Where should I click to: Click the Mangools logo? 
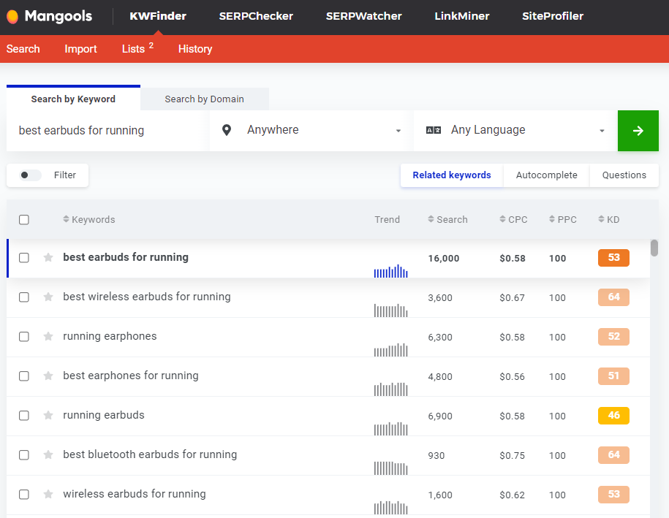pos(49,16)
